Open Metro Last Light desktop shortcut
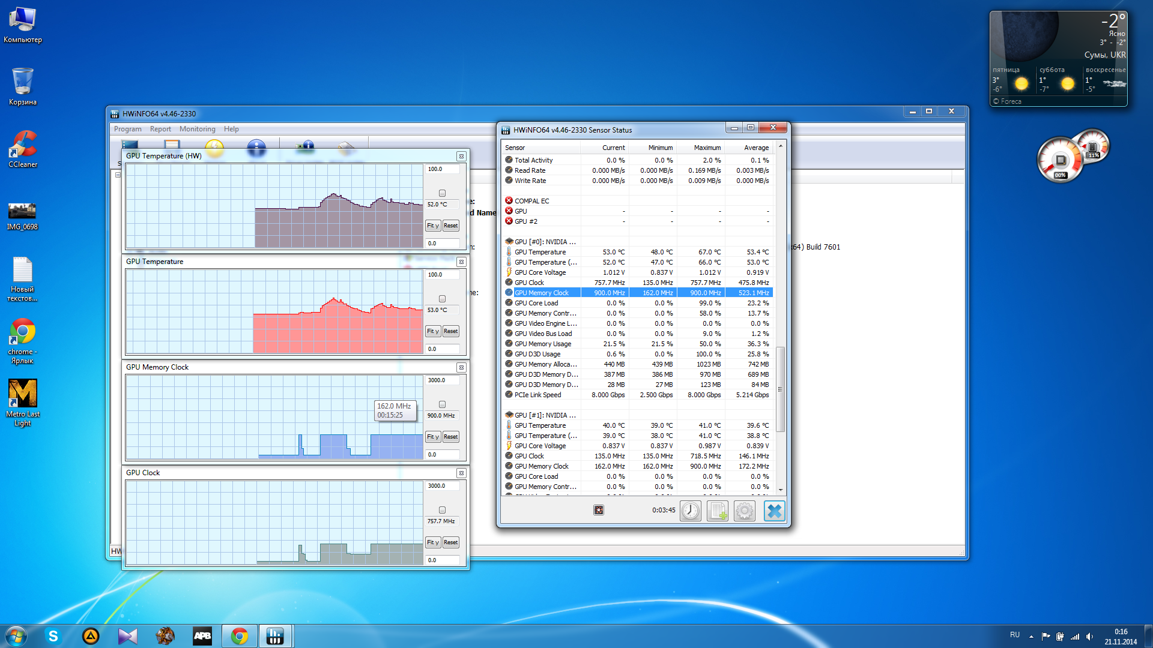 [x=23, y=402]
